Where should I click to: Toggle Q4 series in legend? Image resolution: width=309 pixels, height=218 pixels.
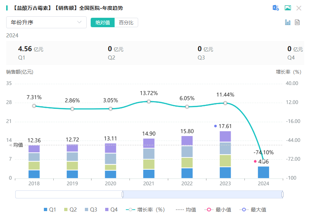[111, 210]
